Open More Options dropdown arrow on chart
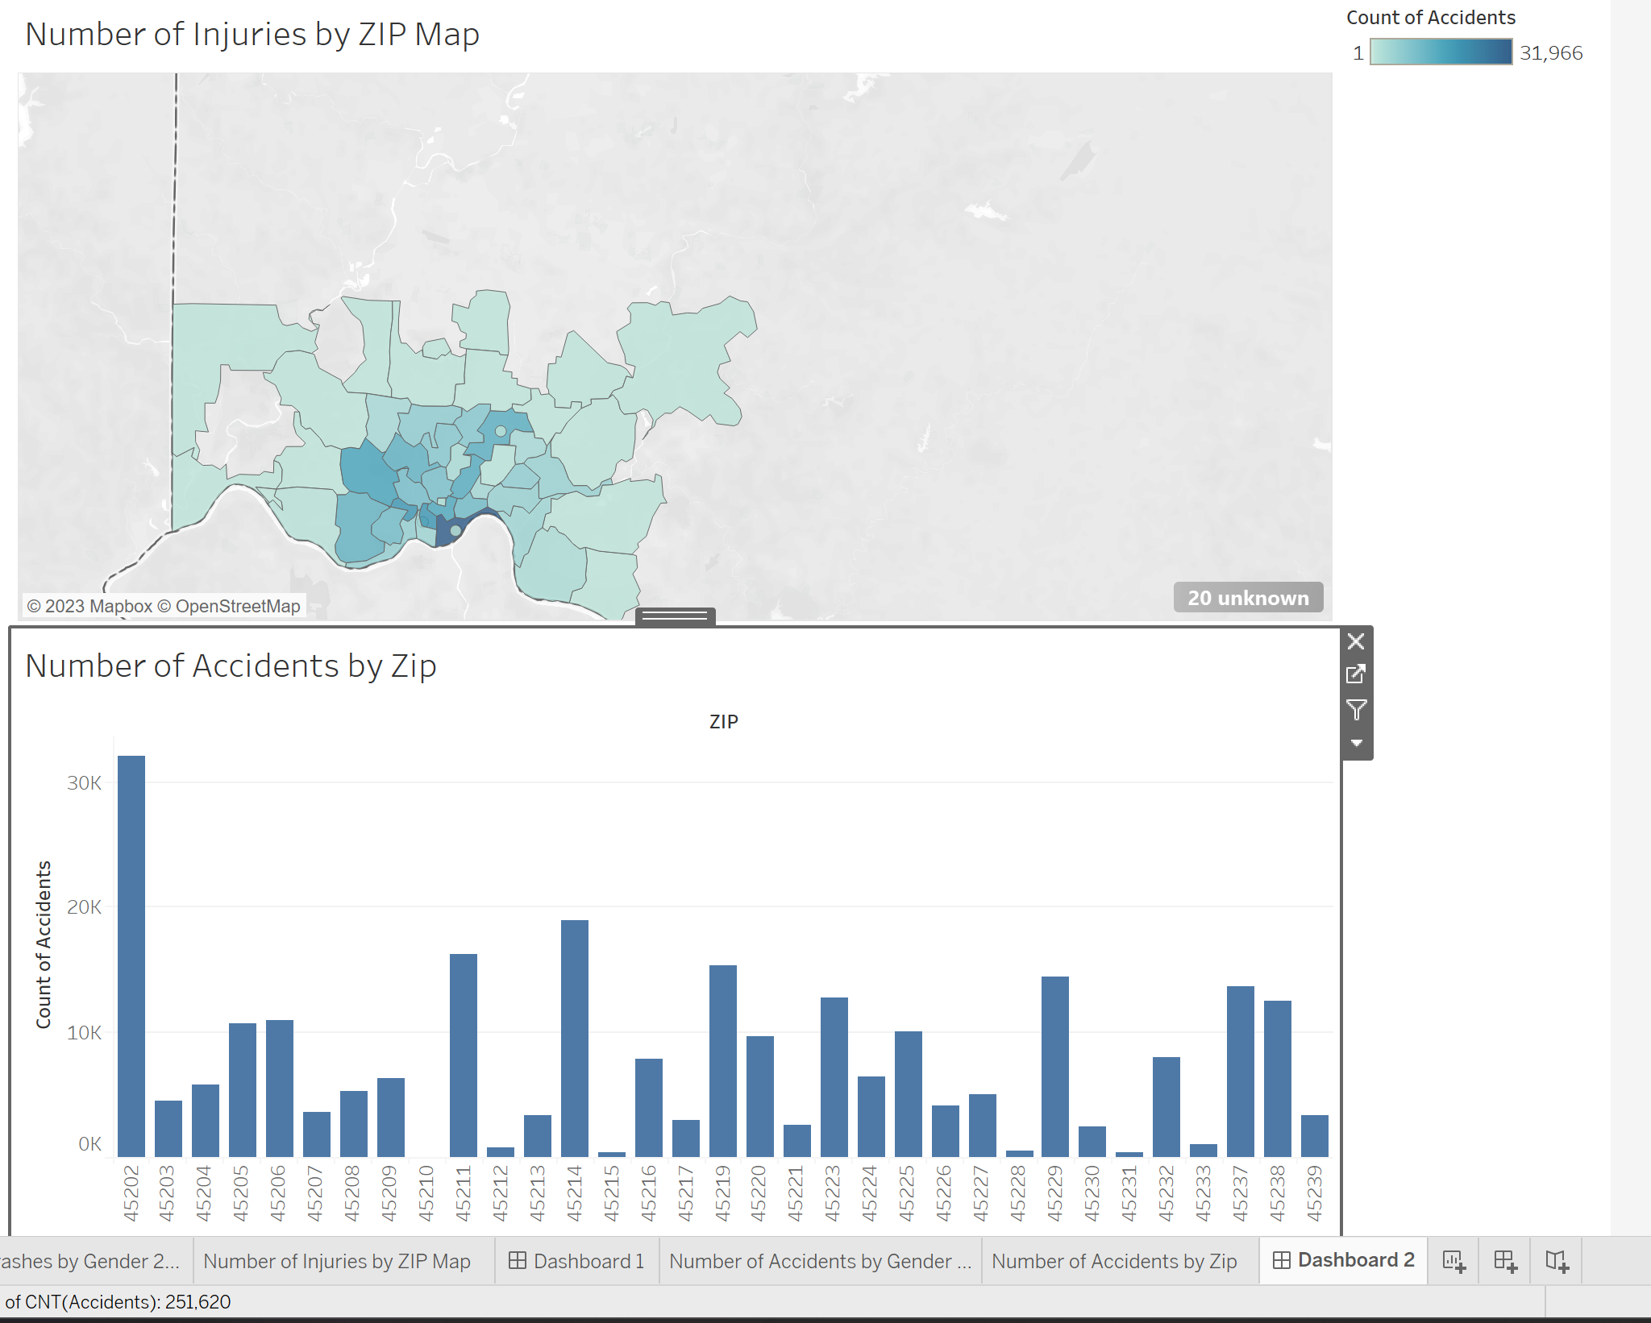 (1356, 743)
